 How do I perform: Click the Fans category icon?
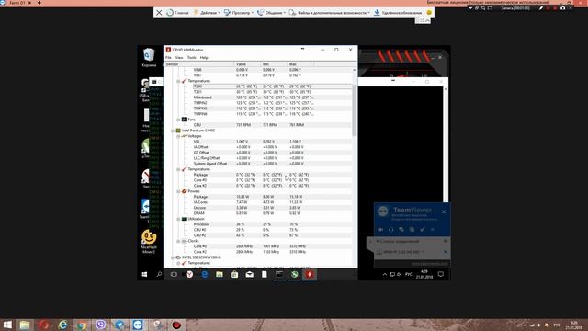(184, 120)
